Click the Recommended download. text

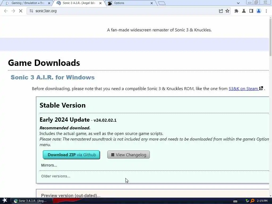coord(65,128)
